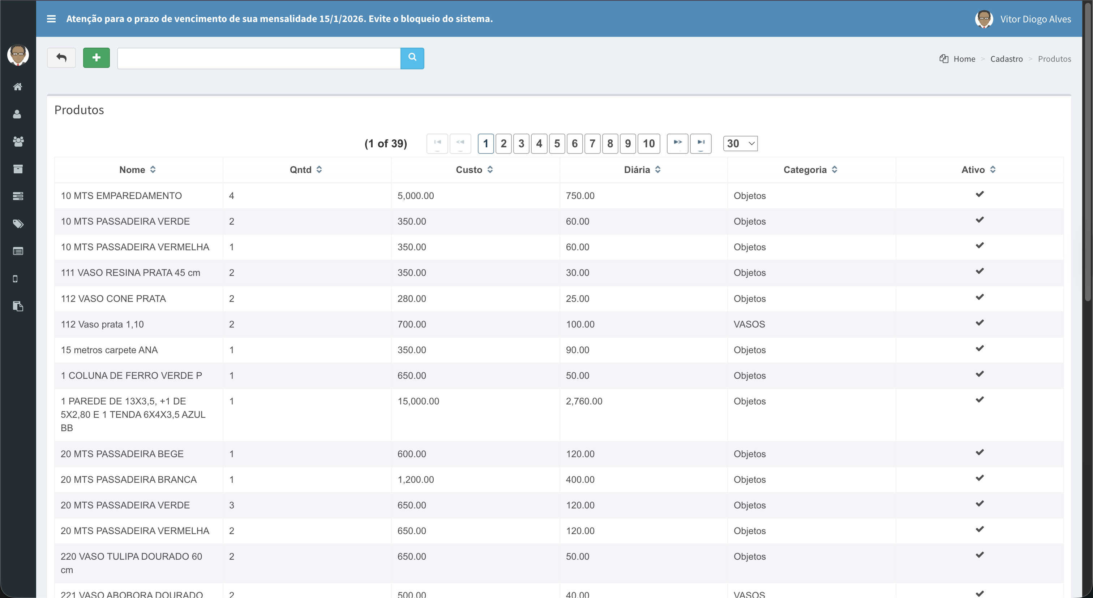This screenshot has height=598, width=1093.
Task: Click Ativo checkmark for 112 VASO CONE PRATA
Action: (979, 297)
